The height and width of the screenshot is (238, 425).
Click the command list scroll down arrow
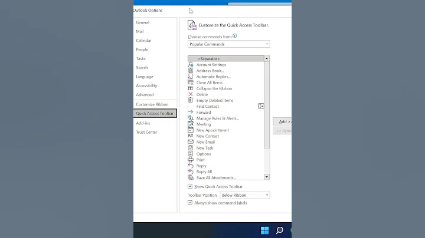(267, 177)
